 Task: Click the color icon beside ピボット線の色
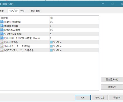(2, 42)
